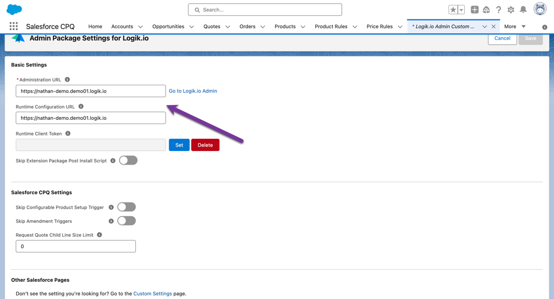Expand the Accounts tab dropdown chevron
This screenshot has width=554, height=299.
point(140,27)
